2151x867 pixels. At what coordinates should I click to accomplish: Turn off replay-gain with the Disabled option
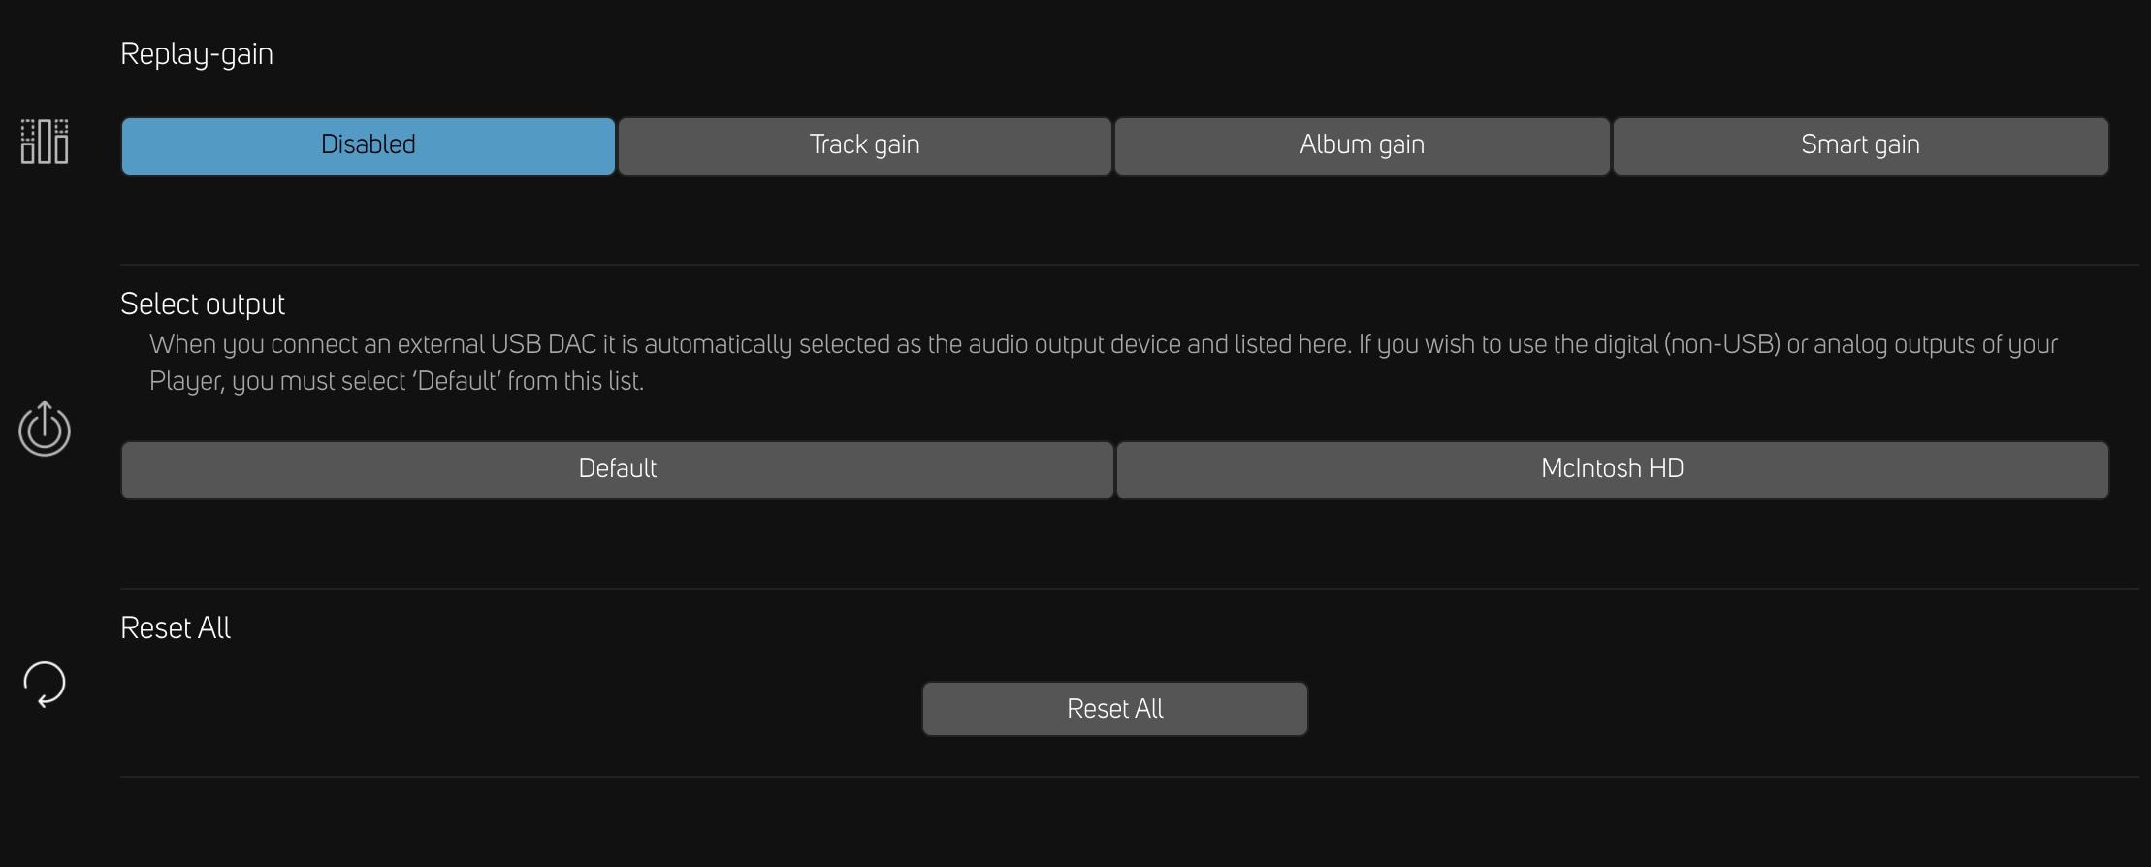pyautogui.click(x=369, y=145)
